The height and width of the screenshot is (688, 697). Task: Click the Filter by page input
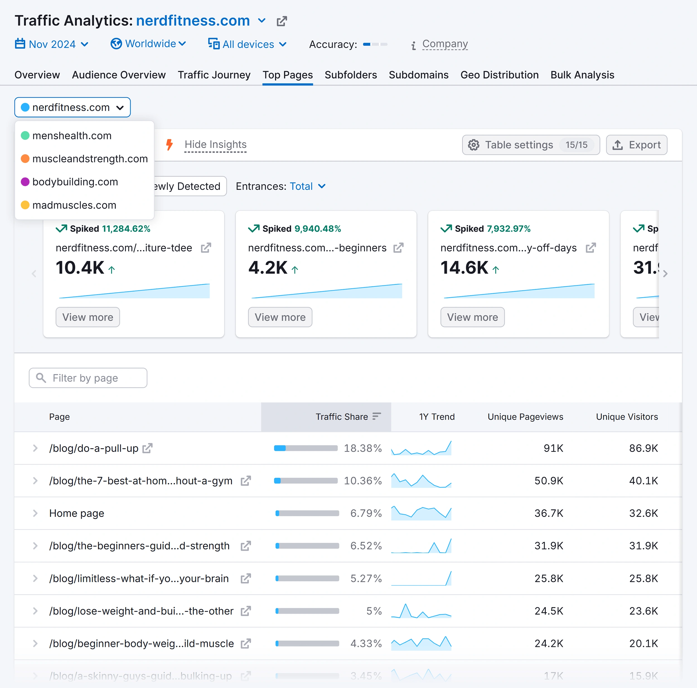coord(88,378)
